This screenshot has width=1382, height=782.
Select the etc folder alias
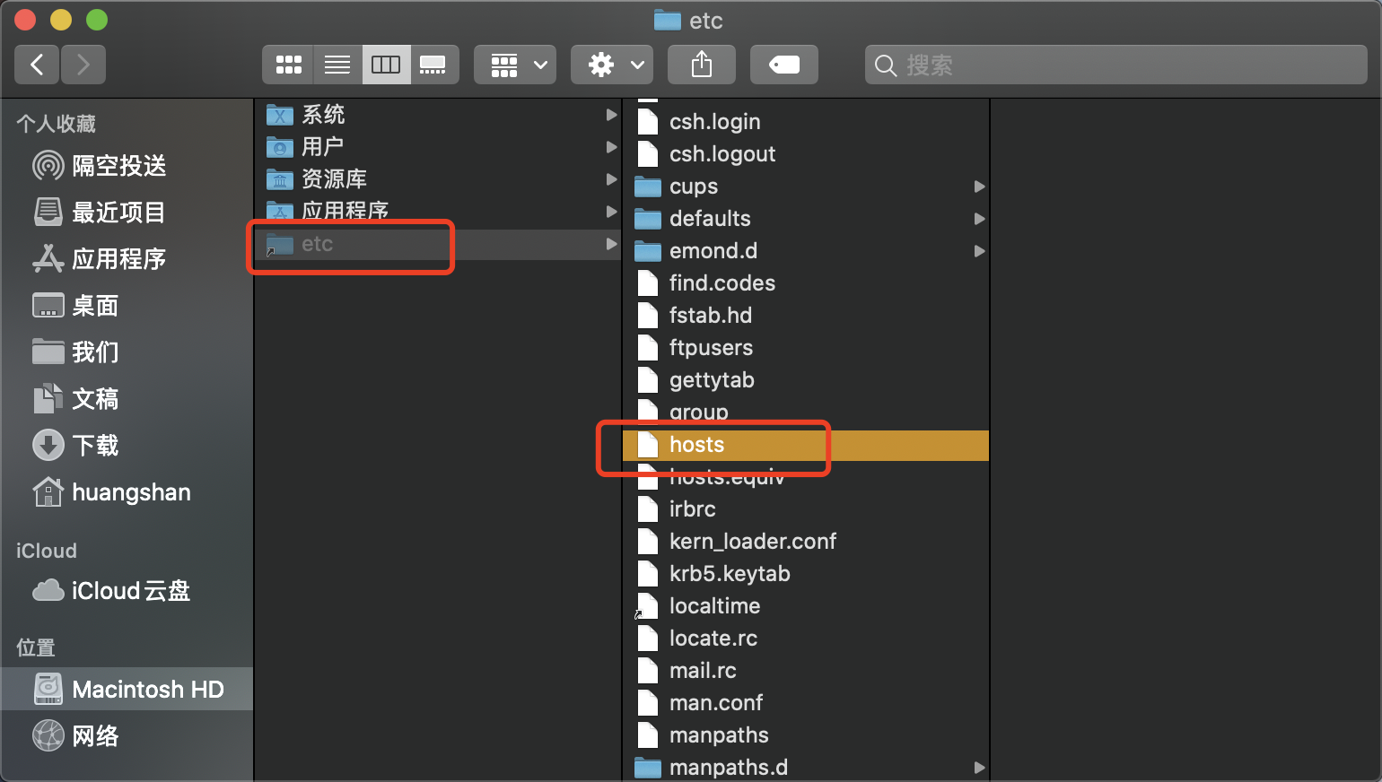[438, 244]
